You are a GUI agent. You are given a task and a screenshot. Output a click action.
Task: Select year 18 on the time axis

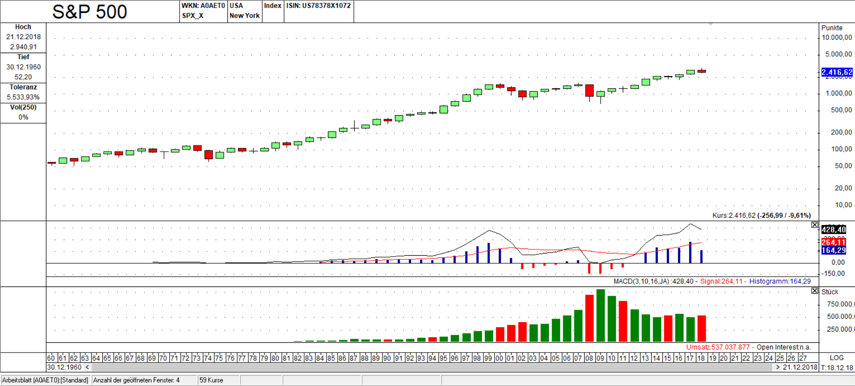pos(701,358)
